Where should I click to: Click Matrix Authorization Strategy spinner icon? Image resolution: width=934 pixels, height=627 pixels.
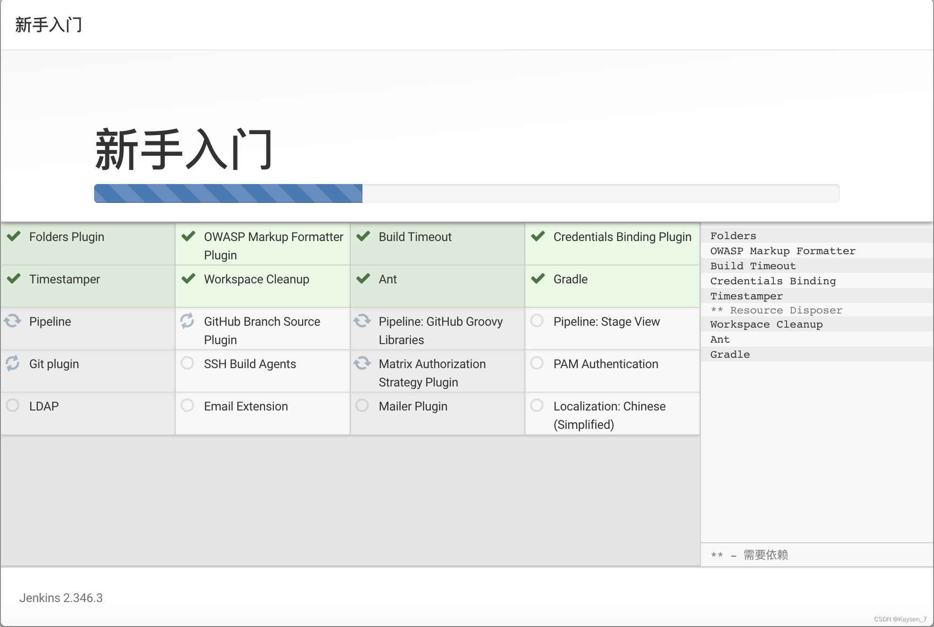362,363
